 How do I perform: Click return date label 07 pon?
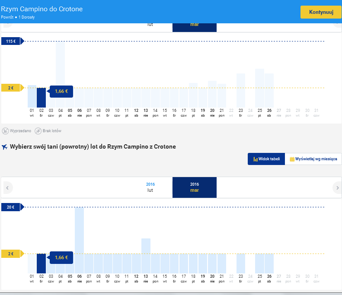coord(89,279)
